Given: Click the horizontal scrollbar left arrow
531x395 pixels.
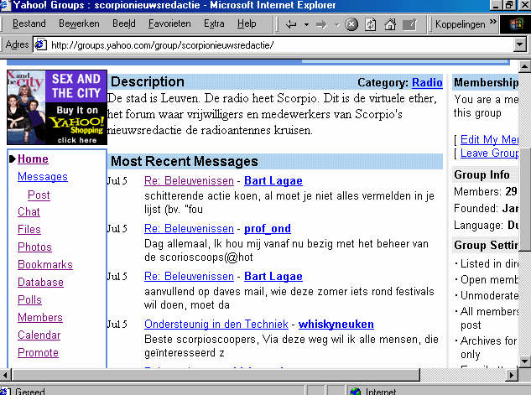Looking at the screenshot, I should 5,375.
